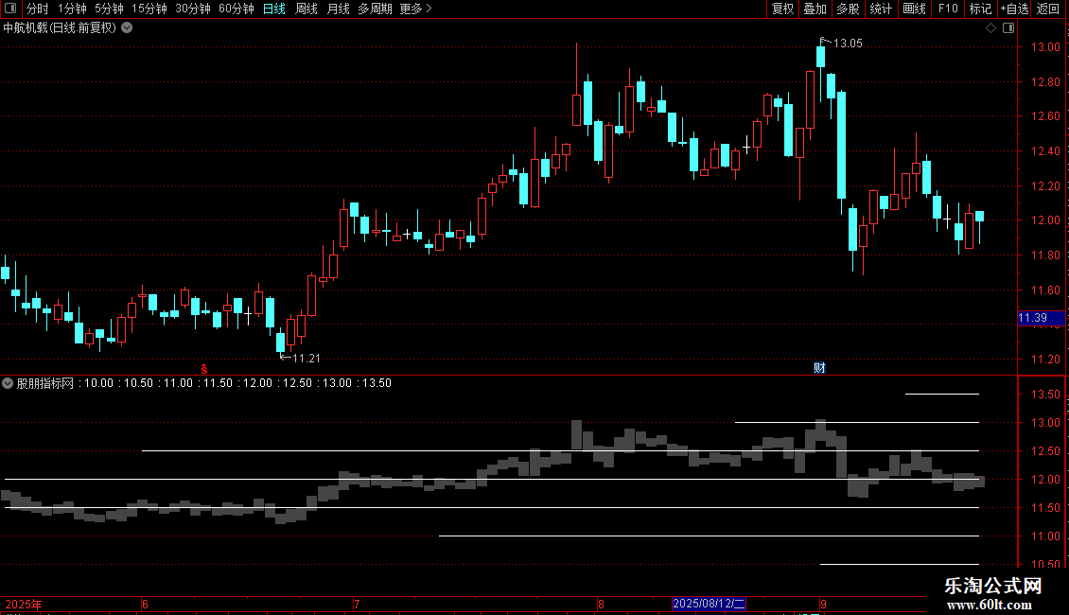
Task: Switch to the 月线 monthly tab
Action: coord(338,9)
